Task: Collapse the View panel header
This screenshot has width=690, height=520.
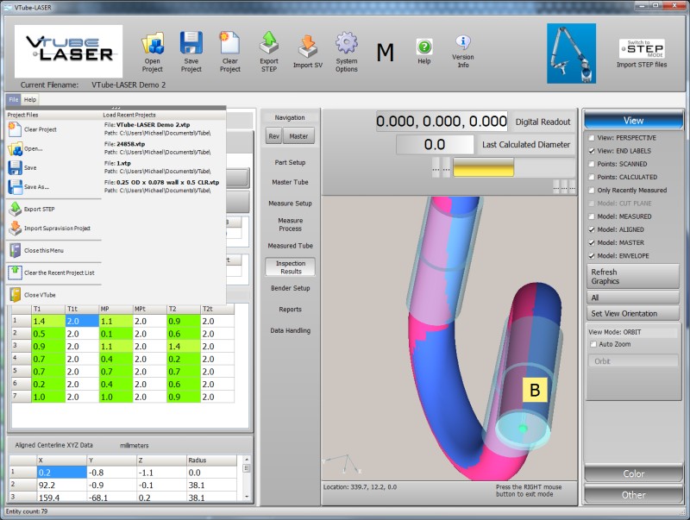Action: coord(634,121)
